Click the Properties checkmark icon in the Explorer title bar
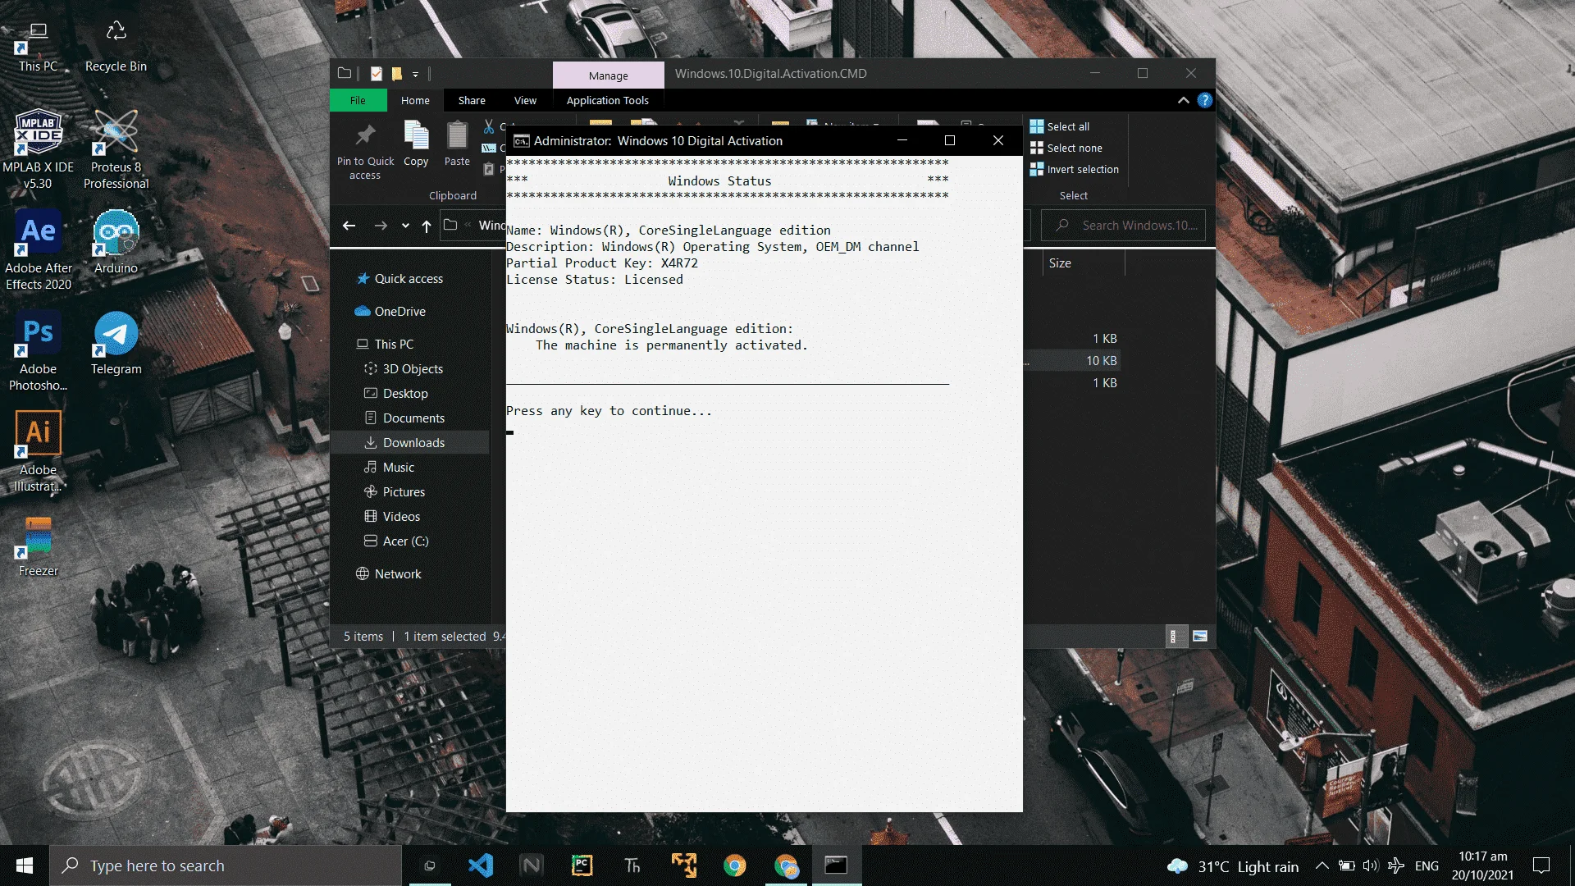 [377, 74]
